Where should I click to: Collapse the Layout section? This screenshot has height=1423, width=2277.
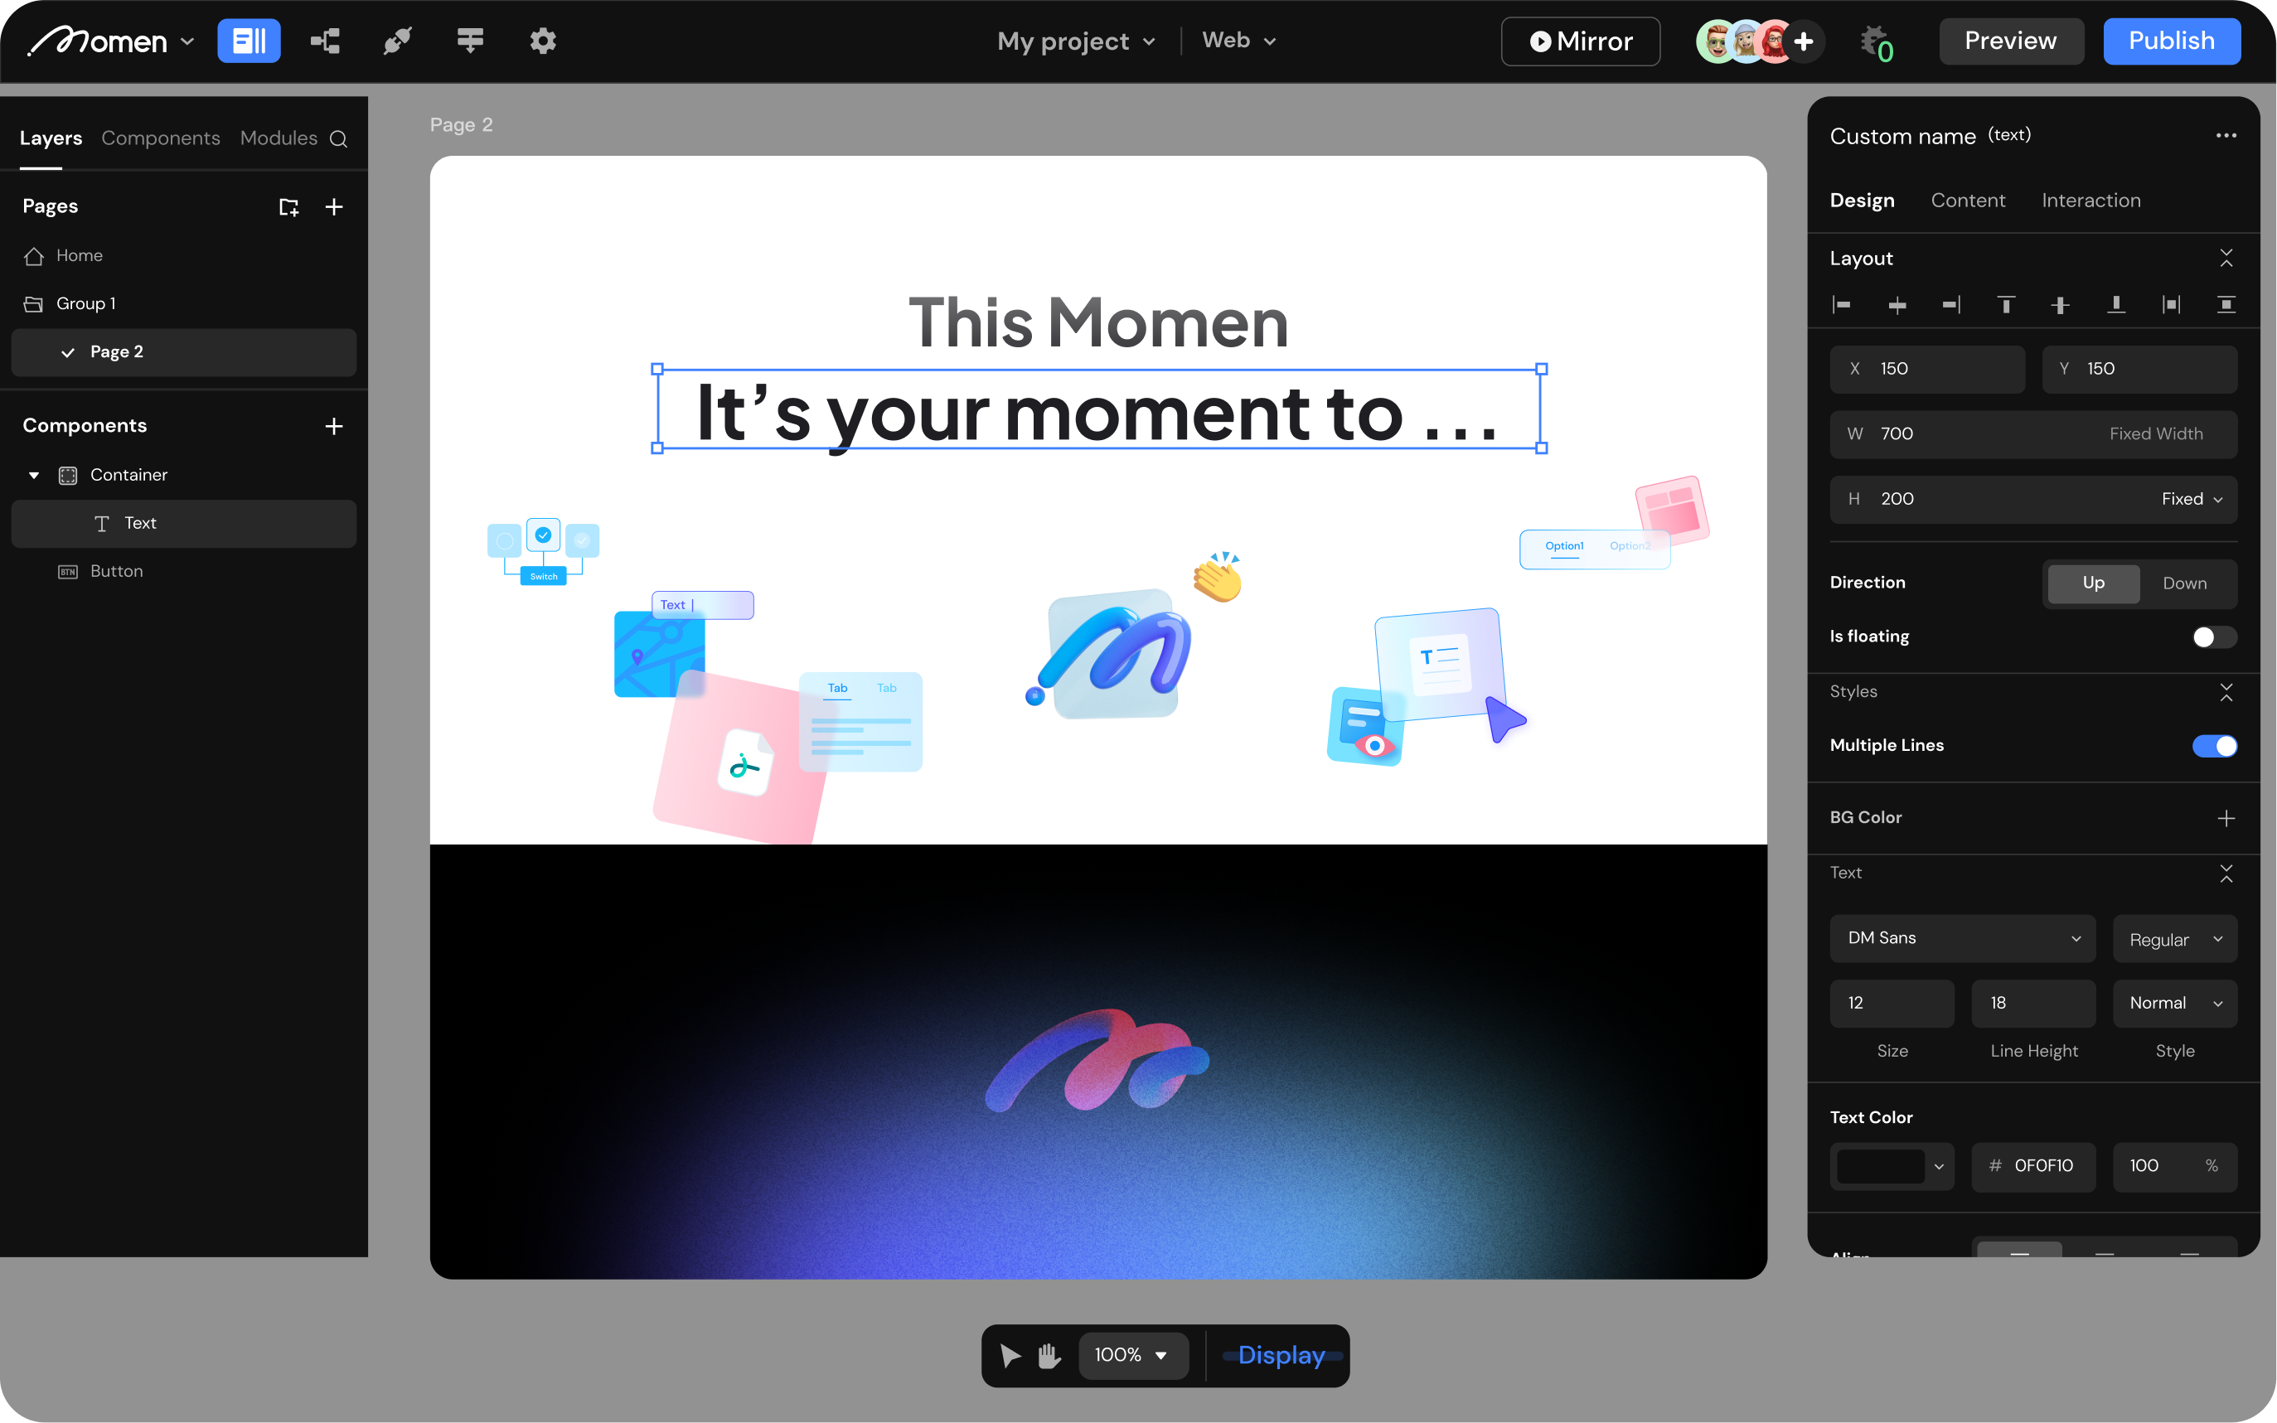2226,258
